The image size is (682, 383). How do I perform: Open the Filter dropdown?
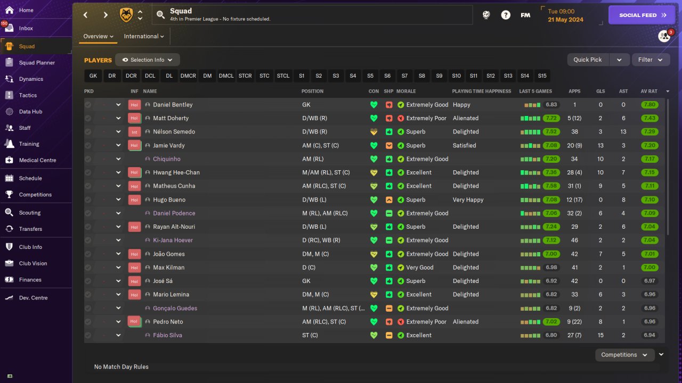pyautogui.click(x=651, y=60)
